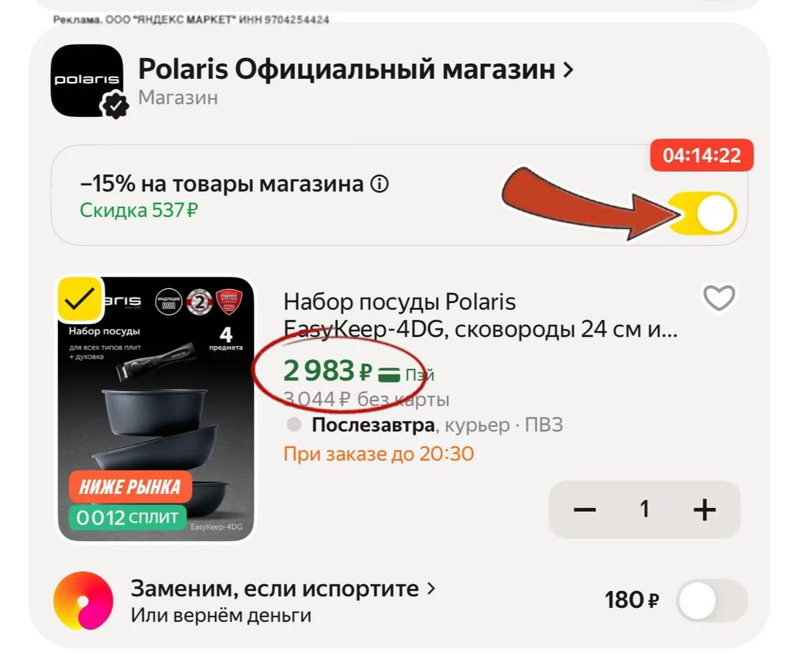Open the cookware set product image
The height and width of the screenshot is (654, 799).
(x=156, y=409)
